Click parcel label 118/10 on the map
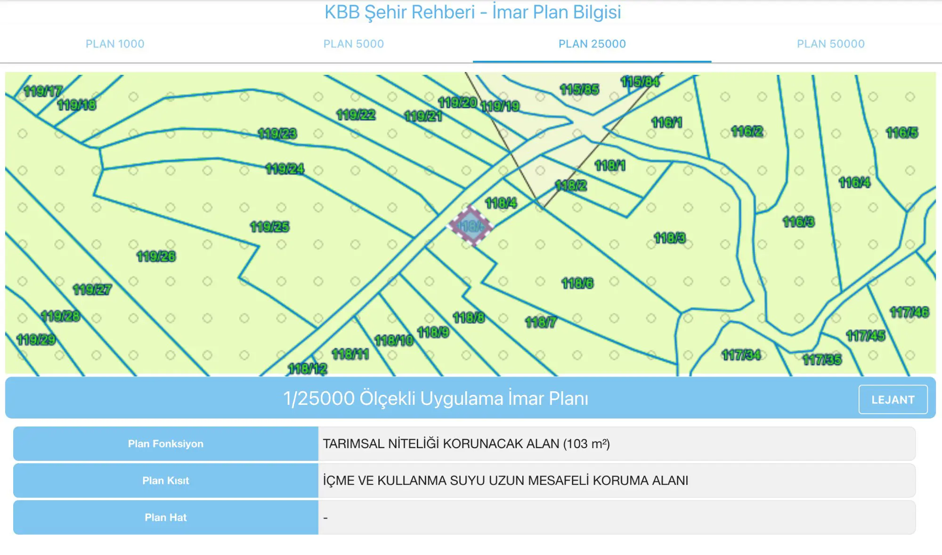 coord(394,340)
